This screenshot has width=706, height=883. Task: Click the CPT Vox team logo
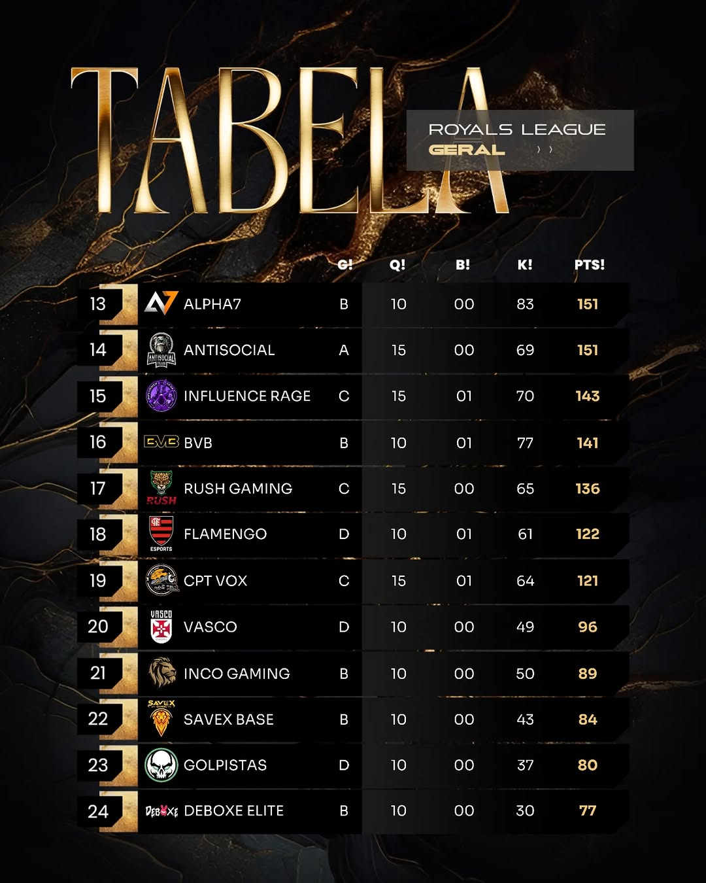tap(161, 580)
